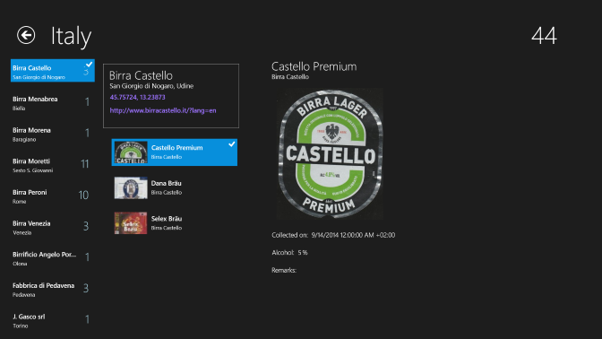Click the Remarks label
This screenshot has width=602, height=339.
pyautogui.click(x=284, y=270)
